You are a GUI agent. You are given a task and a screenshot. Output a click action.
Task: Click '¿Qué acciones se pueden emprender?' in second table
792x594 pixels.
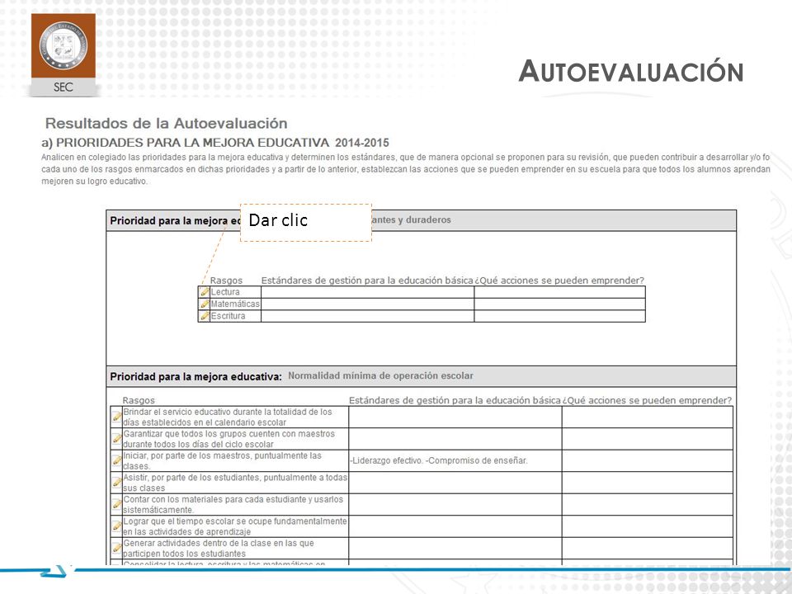point(647,401)
